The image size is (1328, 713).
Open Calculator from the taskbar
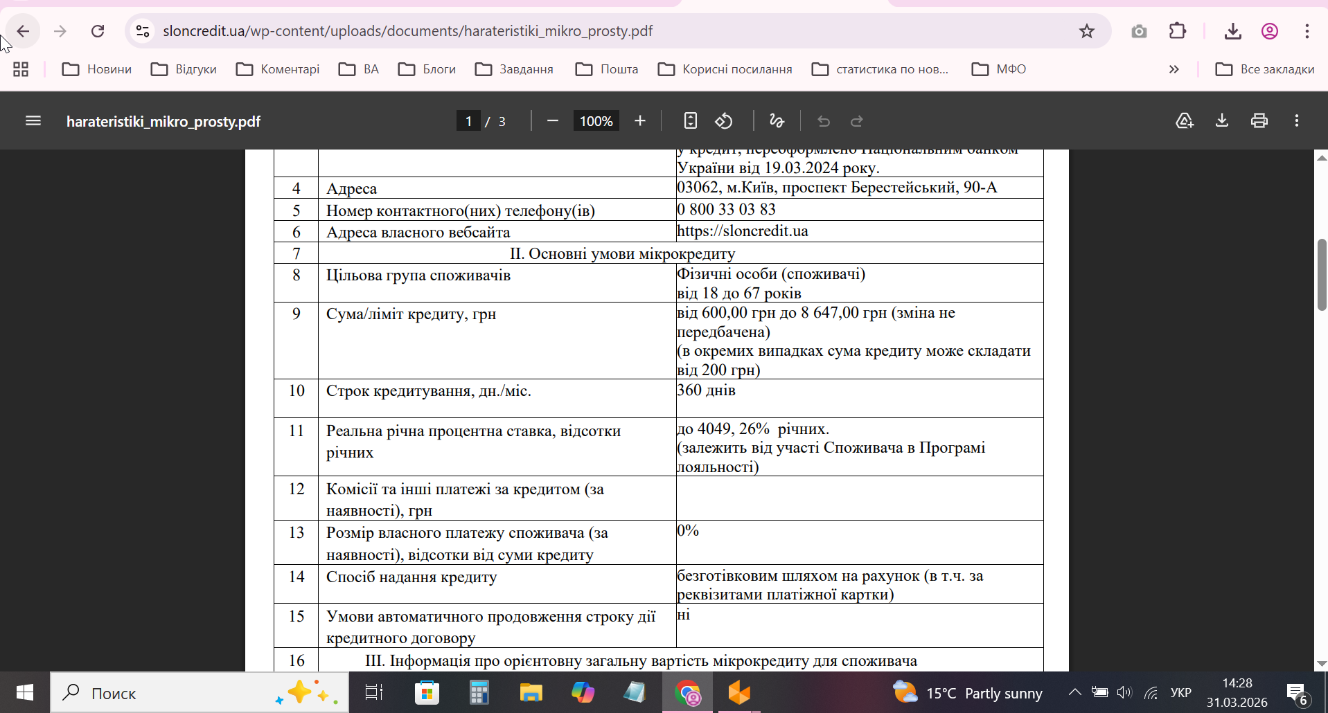pyautogui.click(x=479, y=692)
